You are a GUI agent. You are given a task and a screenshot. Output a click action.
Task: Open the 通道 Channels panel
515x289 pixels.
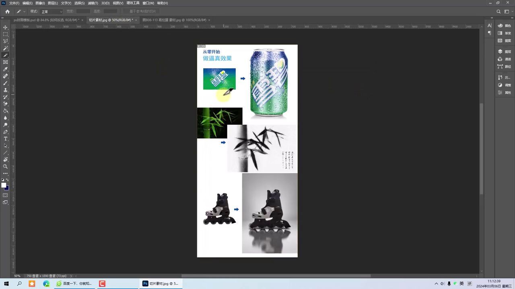(x=504, y=59)
